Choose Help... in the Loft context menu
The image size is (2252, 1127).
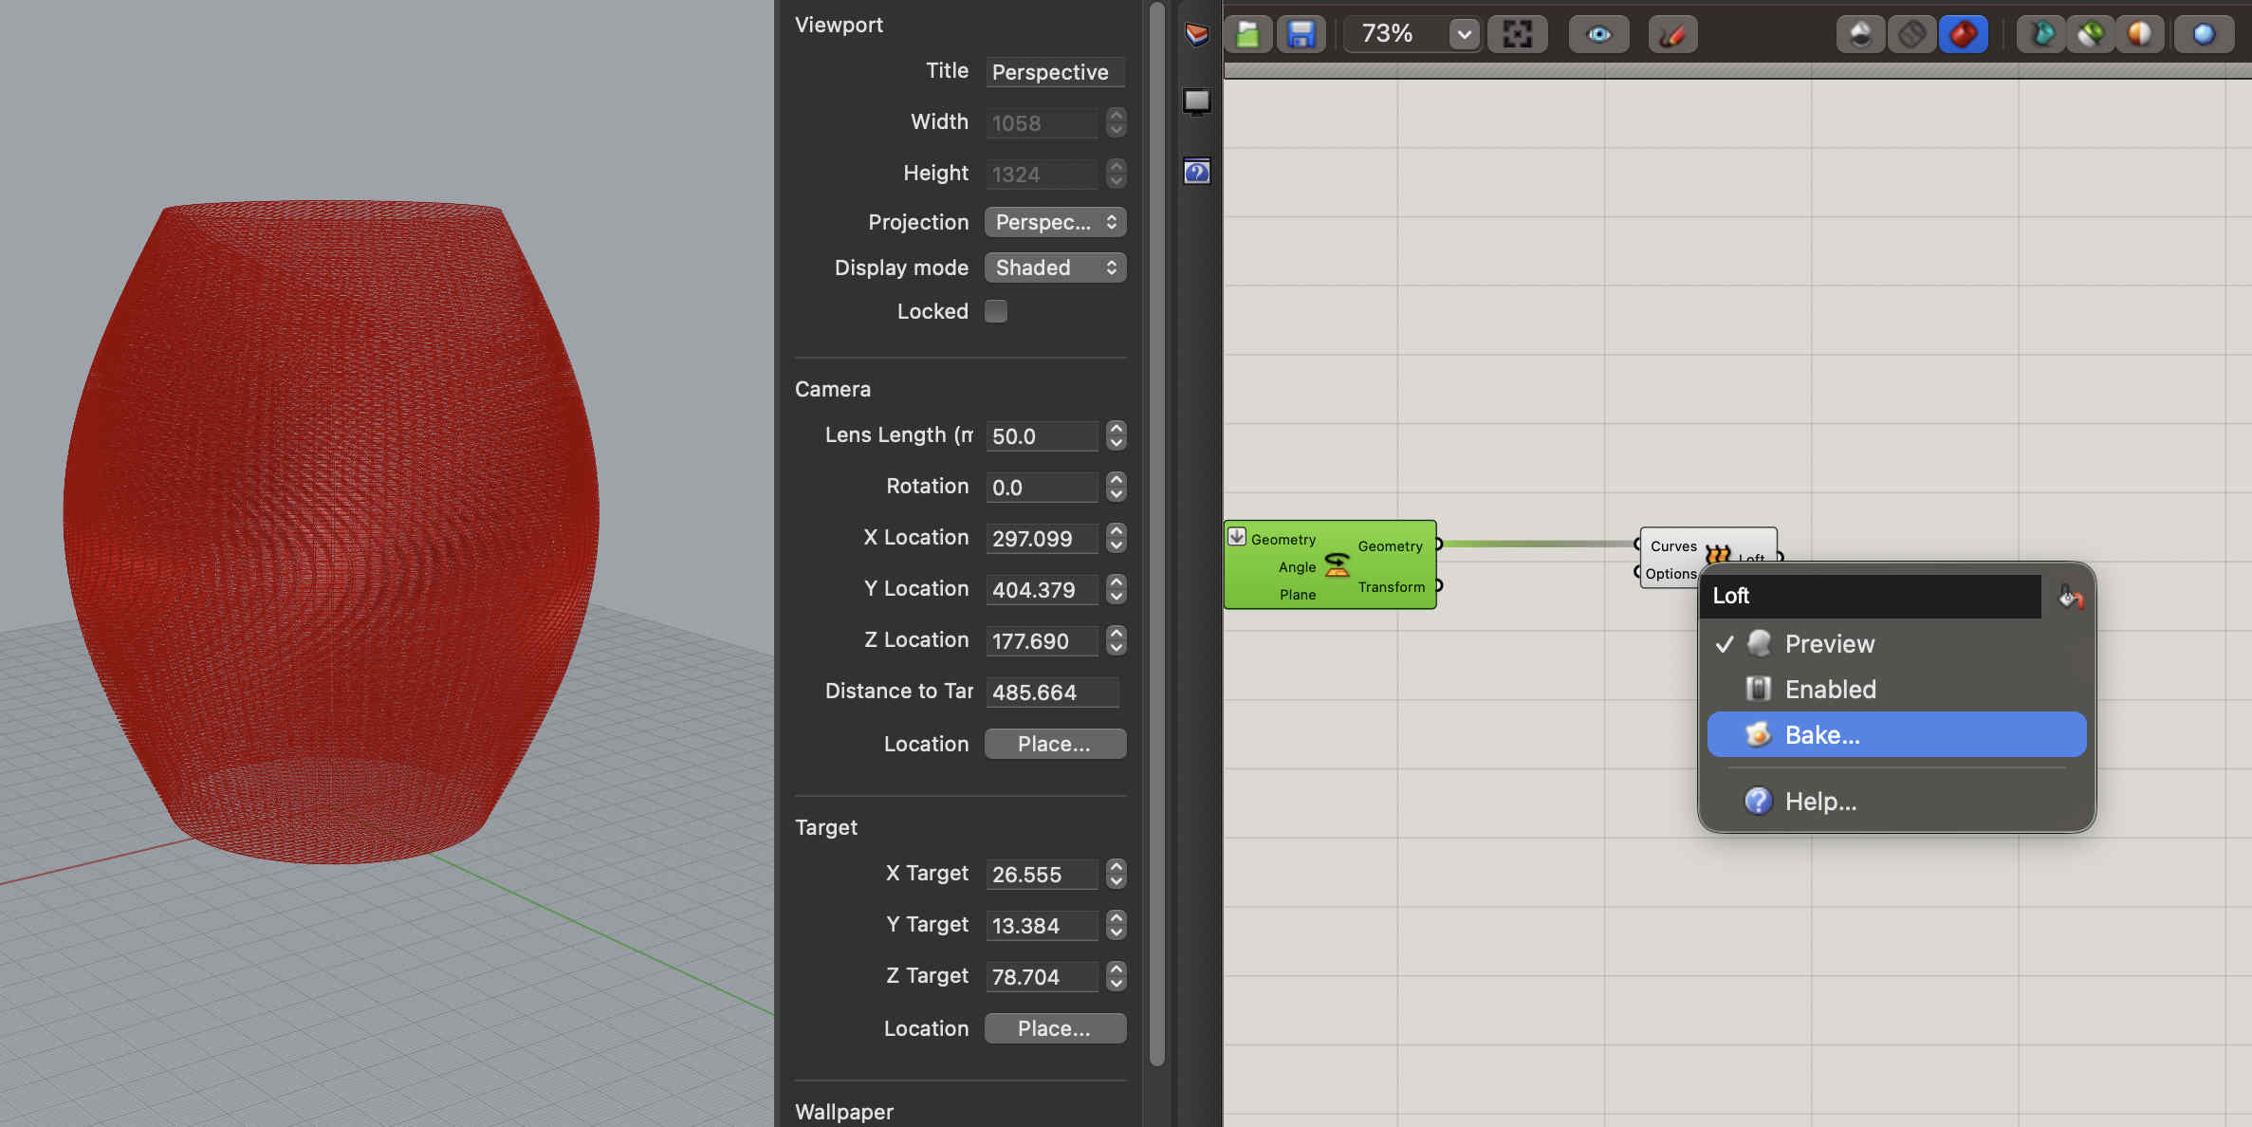1819,802
